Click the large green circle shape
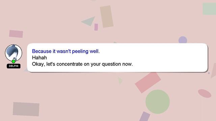This screenshot has height=121, width=216. pyautogui.click(x=158, y=102)
